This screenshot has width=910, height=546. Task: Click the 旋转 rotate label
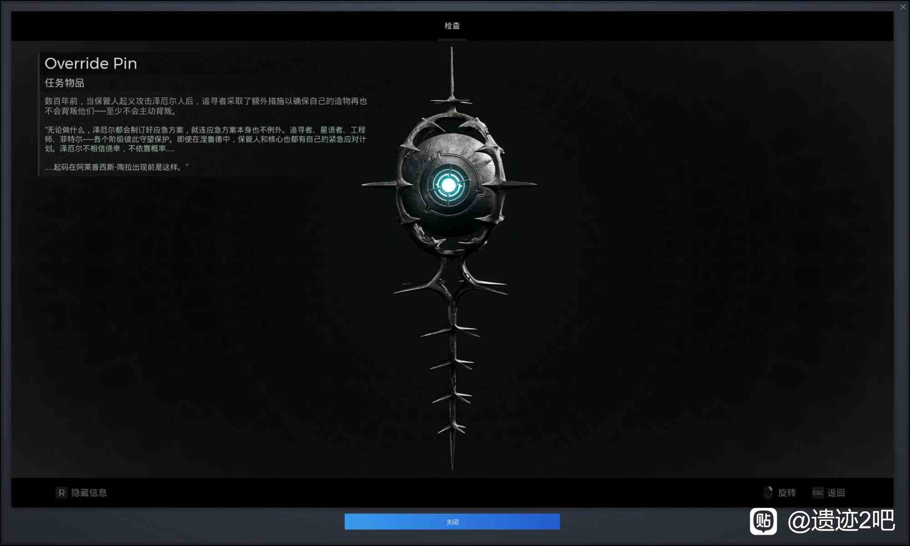(787, 493)
